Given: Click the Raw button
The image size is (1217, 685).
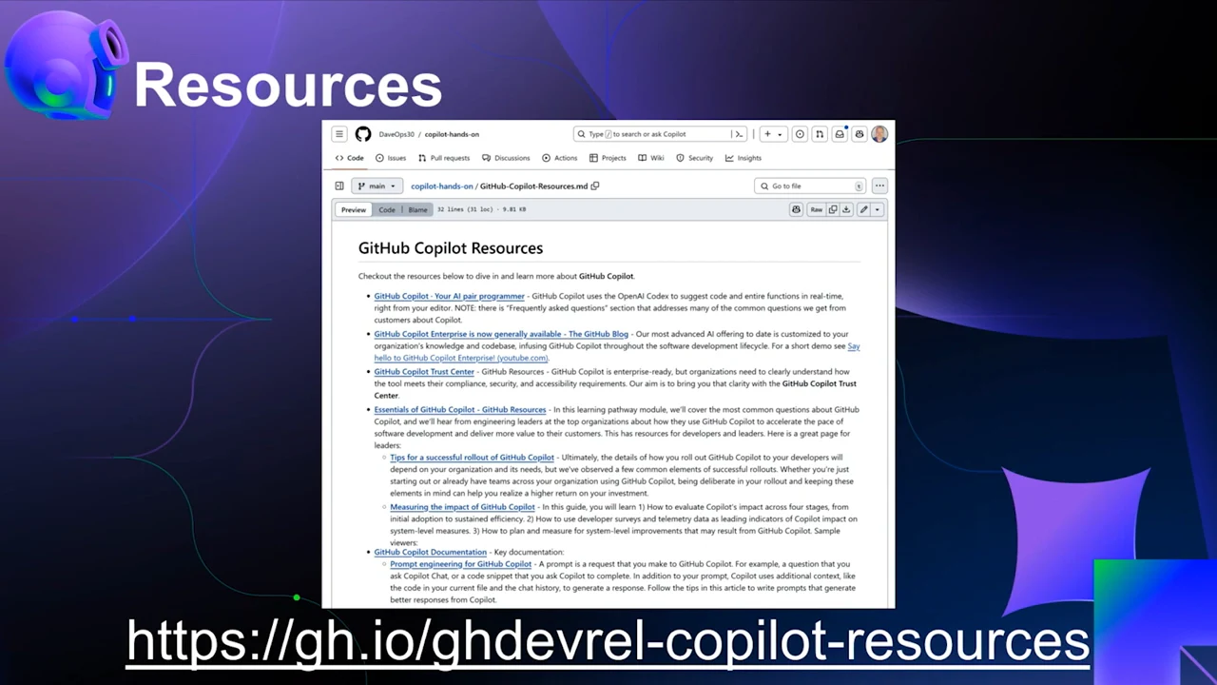Looking at the screenshot, I should 816,209.
